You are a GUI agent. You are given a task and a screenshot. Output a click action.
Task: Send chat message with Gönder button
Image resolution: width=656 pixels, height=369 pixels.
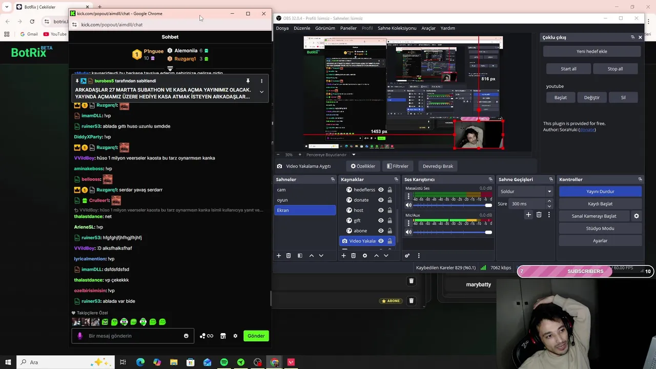[256, 336]
